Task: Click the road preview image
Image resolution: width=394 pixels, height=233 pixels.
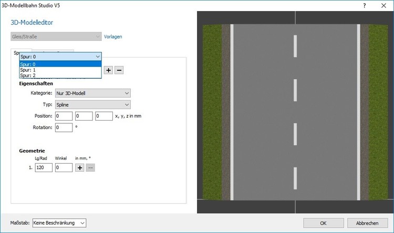Action: 295,112
